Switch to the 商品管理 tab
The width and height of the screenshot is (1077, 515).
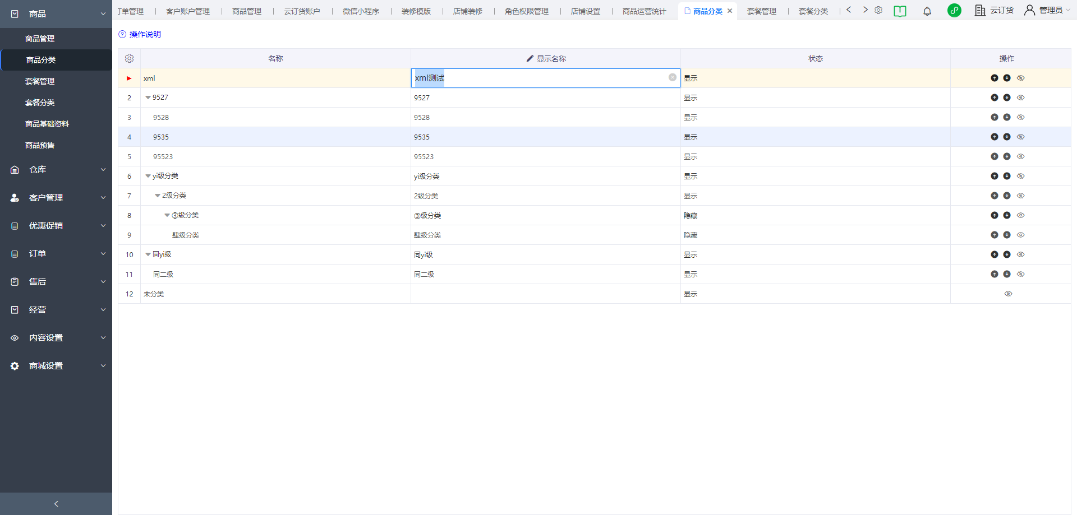pyautogui.click(x=247, y=11)
